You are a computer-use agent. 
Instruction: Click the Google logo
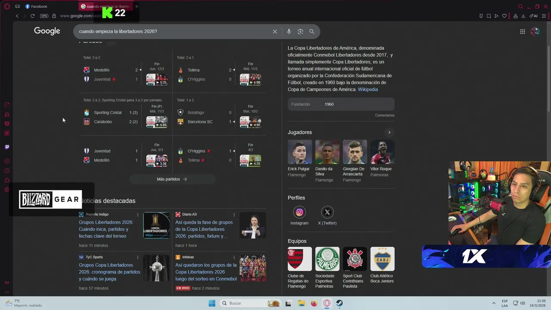[x=47, y=31]
